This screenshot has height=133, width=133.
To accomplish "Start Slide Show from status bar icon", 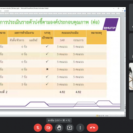I will pos(103,116).
